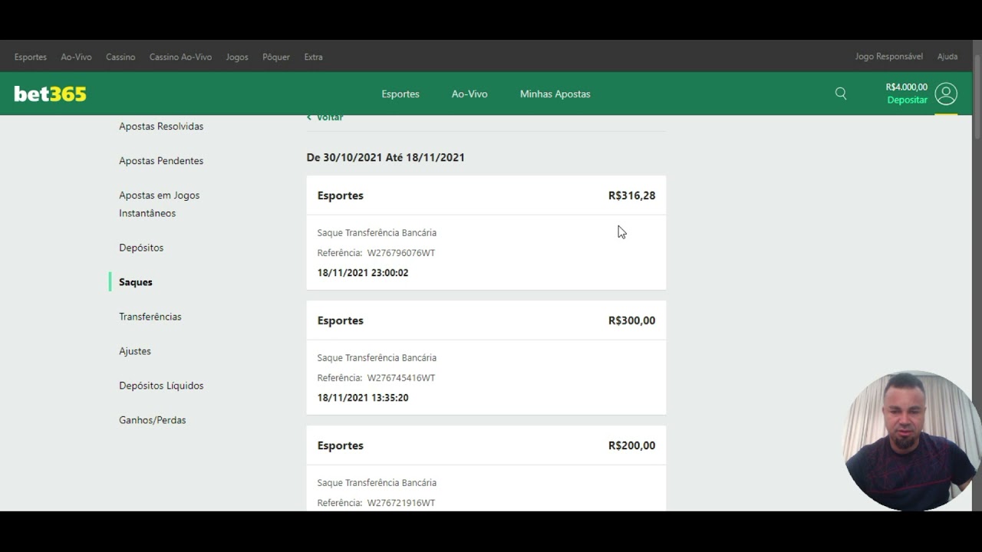Open Extra in the top bar
982x552 pixels.
[313, 57]
